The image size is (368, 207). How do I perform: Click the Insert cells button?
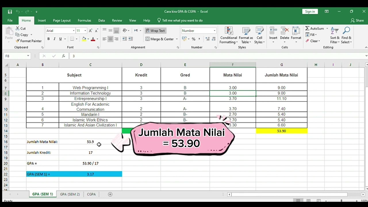pyautogui.click(x=273, y=35)
